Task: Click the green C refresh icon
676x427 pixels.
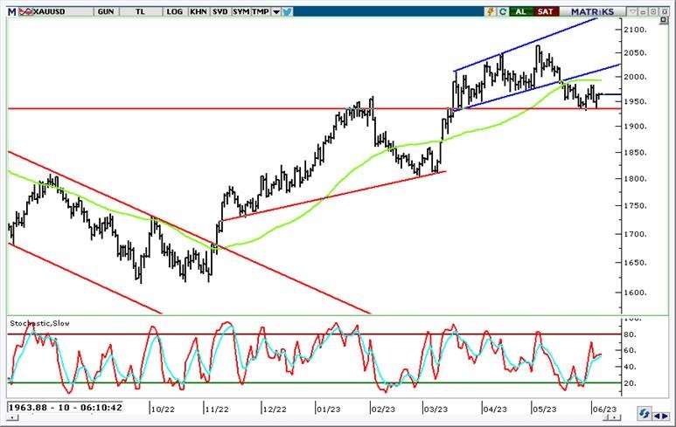Action: point(504,12)
